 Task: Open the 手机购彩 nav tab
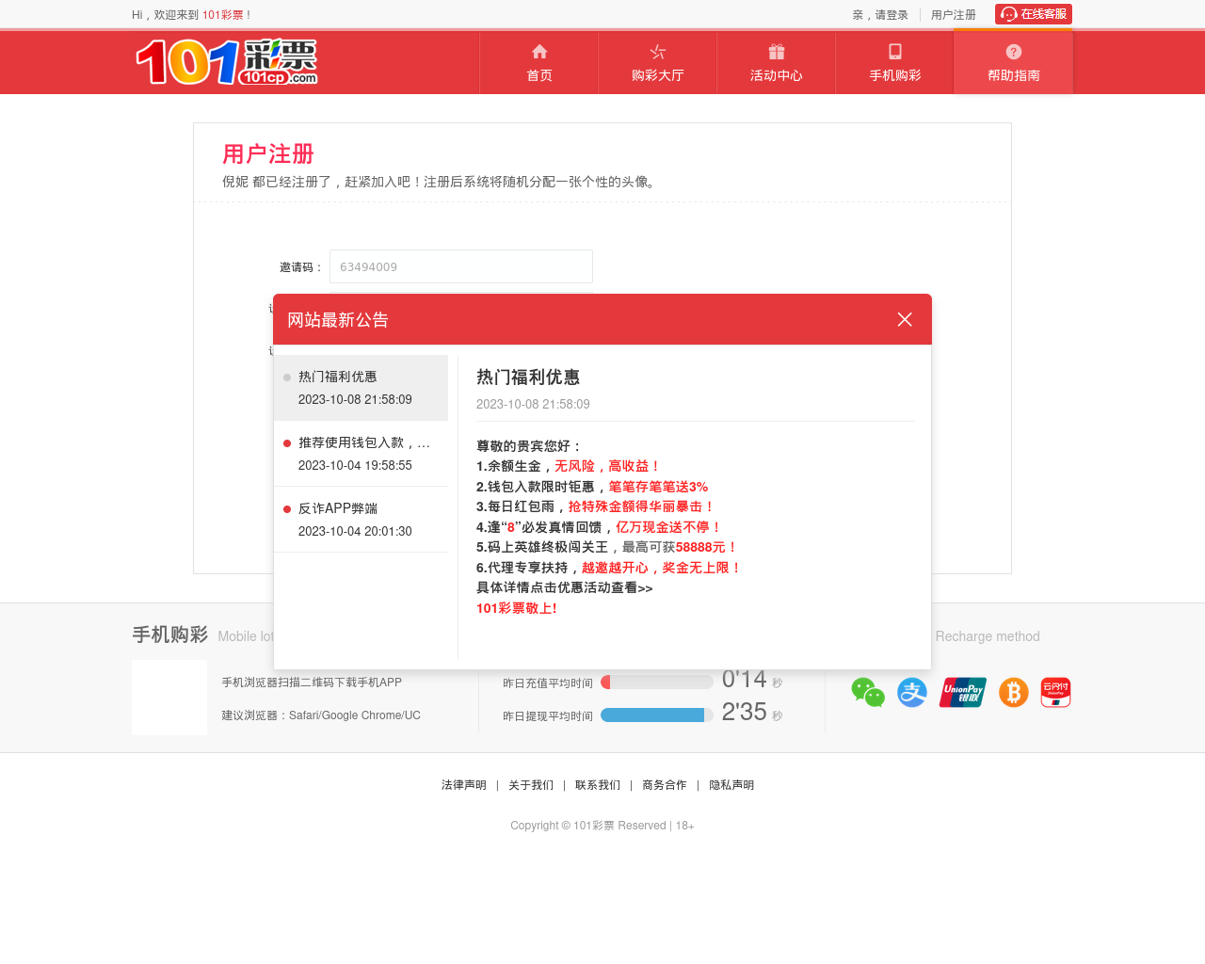coord(895,63)
